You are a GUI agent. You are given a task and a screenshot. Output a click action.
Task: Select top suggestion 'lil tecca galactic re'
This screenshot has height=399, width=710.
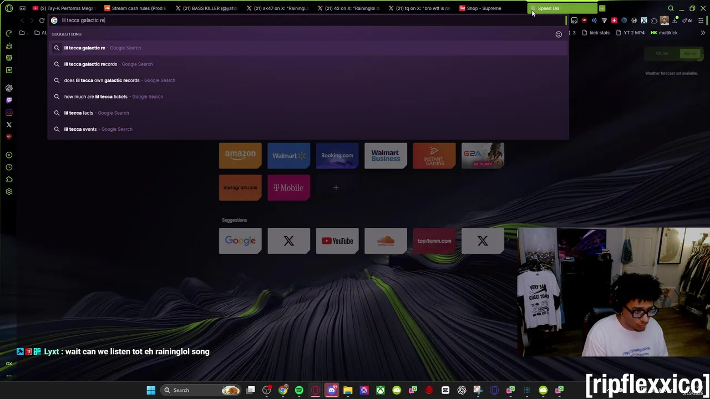(x=308, y=48)
